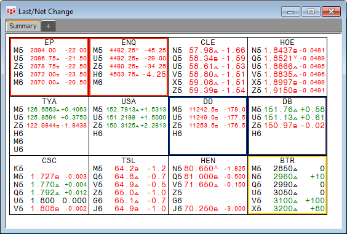Close the Last/Net Change window
Viewport: 347px width, 234px height.
click(331, 12)
